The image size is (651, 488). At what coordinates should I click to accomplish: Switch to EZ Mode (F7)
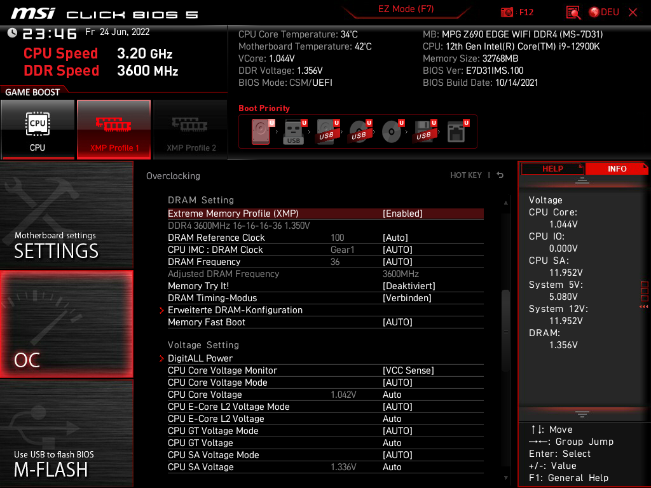coord(406,9)
